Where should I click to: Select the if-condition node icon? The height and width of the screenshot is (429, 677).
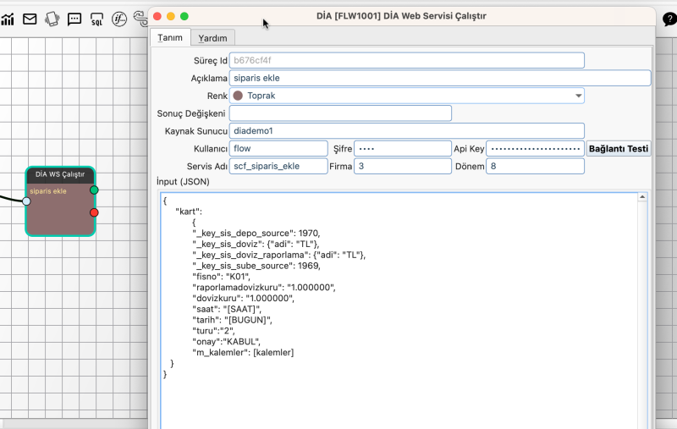[119, 19]
